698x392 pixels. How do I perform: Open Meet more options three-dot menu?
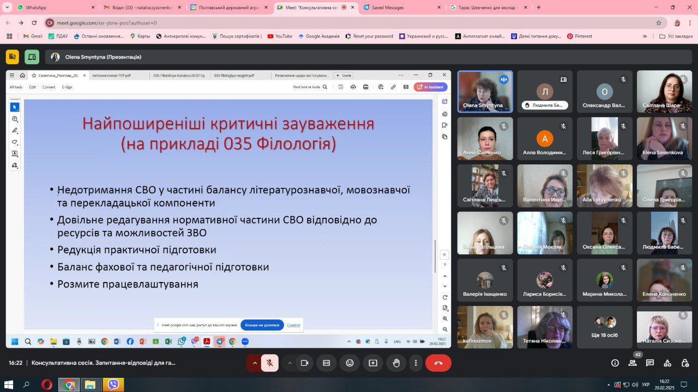(x=416, y=363)
